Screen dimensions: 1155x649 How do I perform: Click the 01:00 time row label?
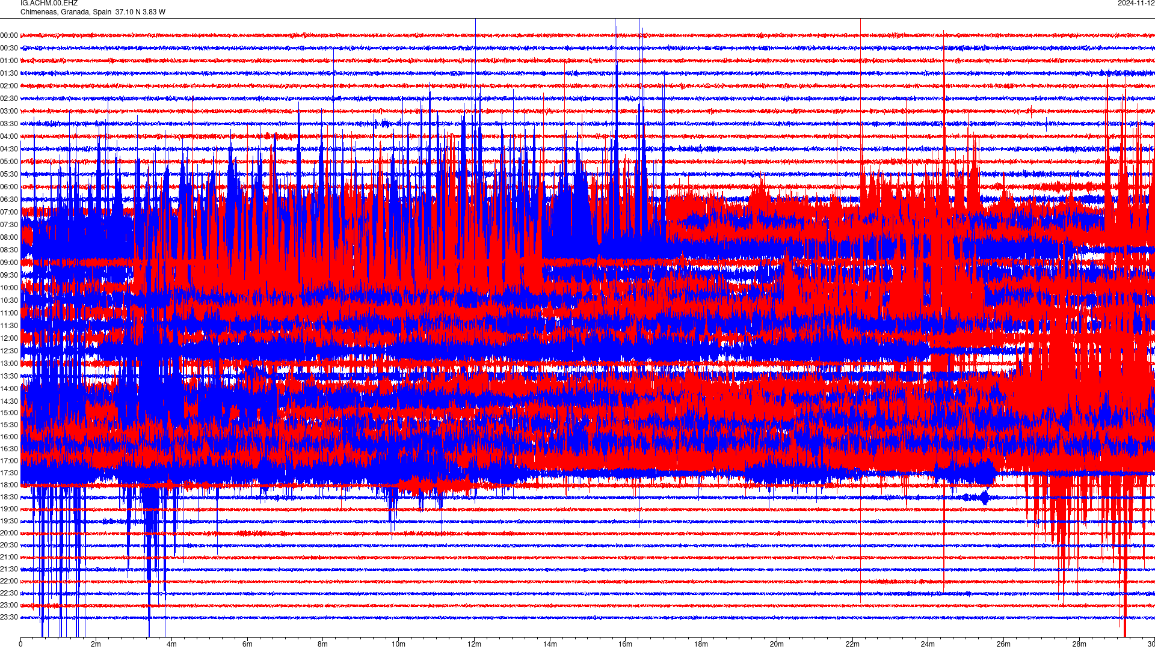(x=9, y=61)
